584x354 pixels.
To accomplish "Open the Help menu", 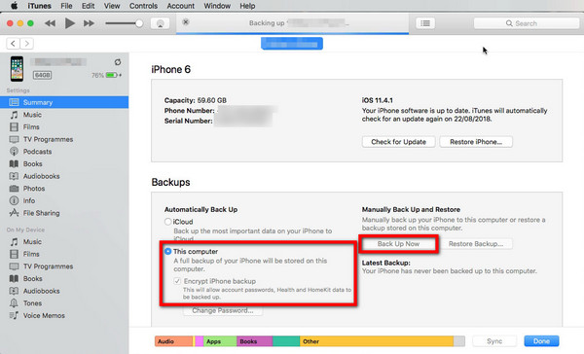I will tap(247, 6).
